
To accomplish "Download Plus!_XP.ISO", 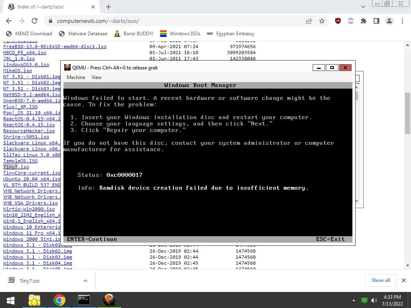I will click(20, 107).
